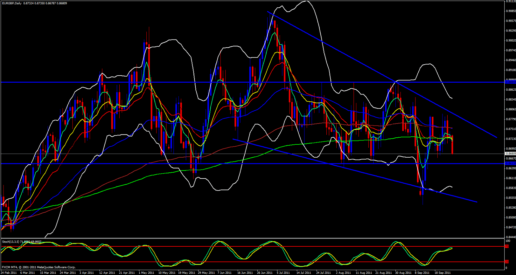Click the lower blue horizontal line price tag

[510, 163]
